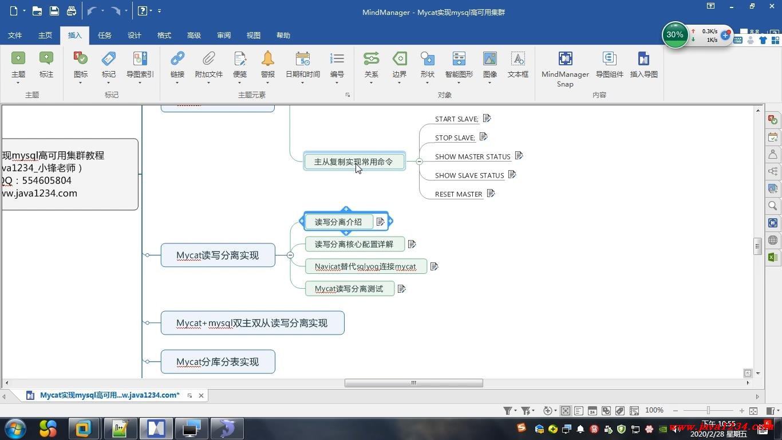Select the Mycat+mysql双主双从读写分离实现 topic
This screenshot has height=440, width=782.
(x=252, y=323)
